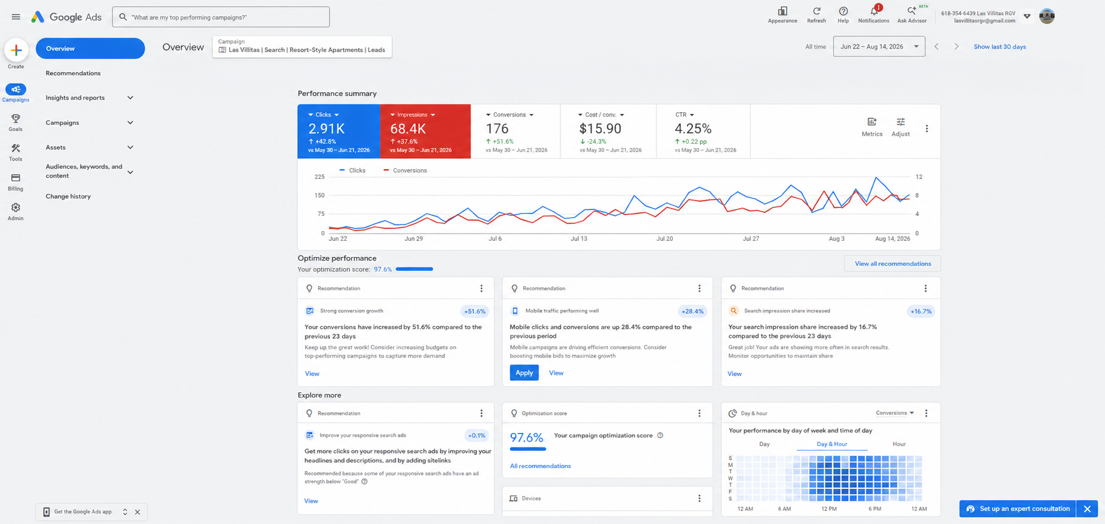Click the optimization score progress bar

point(414,269)
